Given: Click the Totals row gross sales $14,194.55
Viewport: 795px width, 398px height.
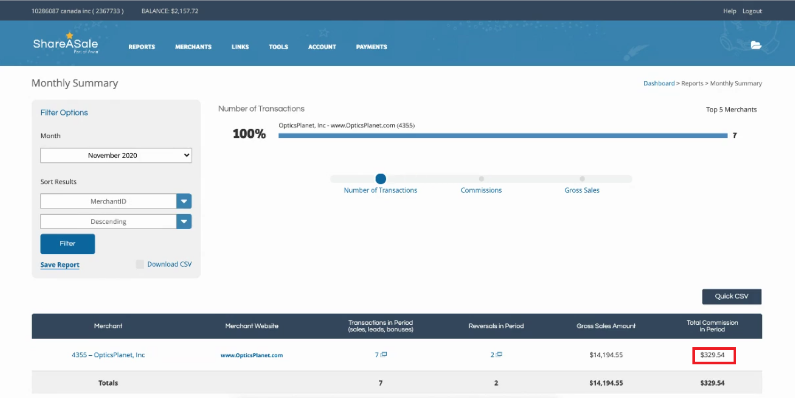Looking at the screenshot, I should [606, 383].
